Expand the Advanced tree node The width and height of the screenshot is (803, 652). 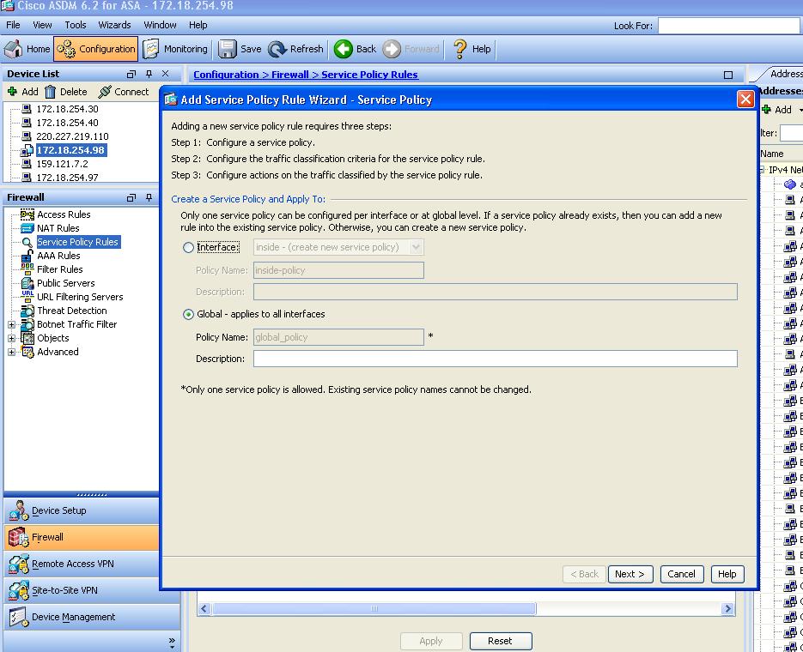11,353
